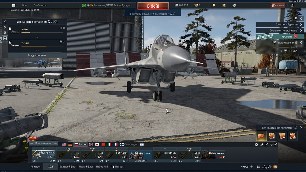Select the Great Britain flag nation
This screenshot has height=172, width=306.
[x=91, y=144]
